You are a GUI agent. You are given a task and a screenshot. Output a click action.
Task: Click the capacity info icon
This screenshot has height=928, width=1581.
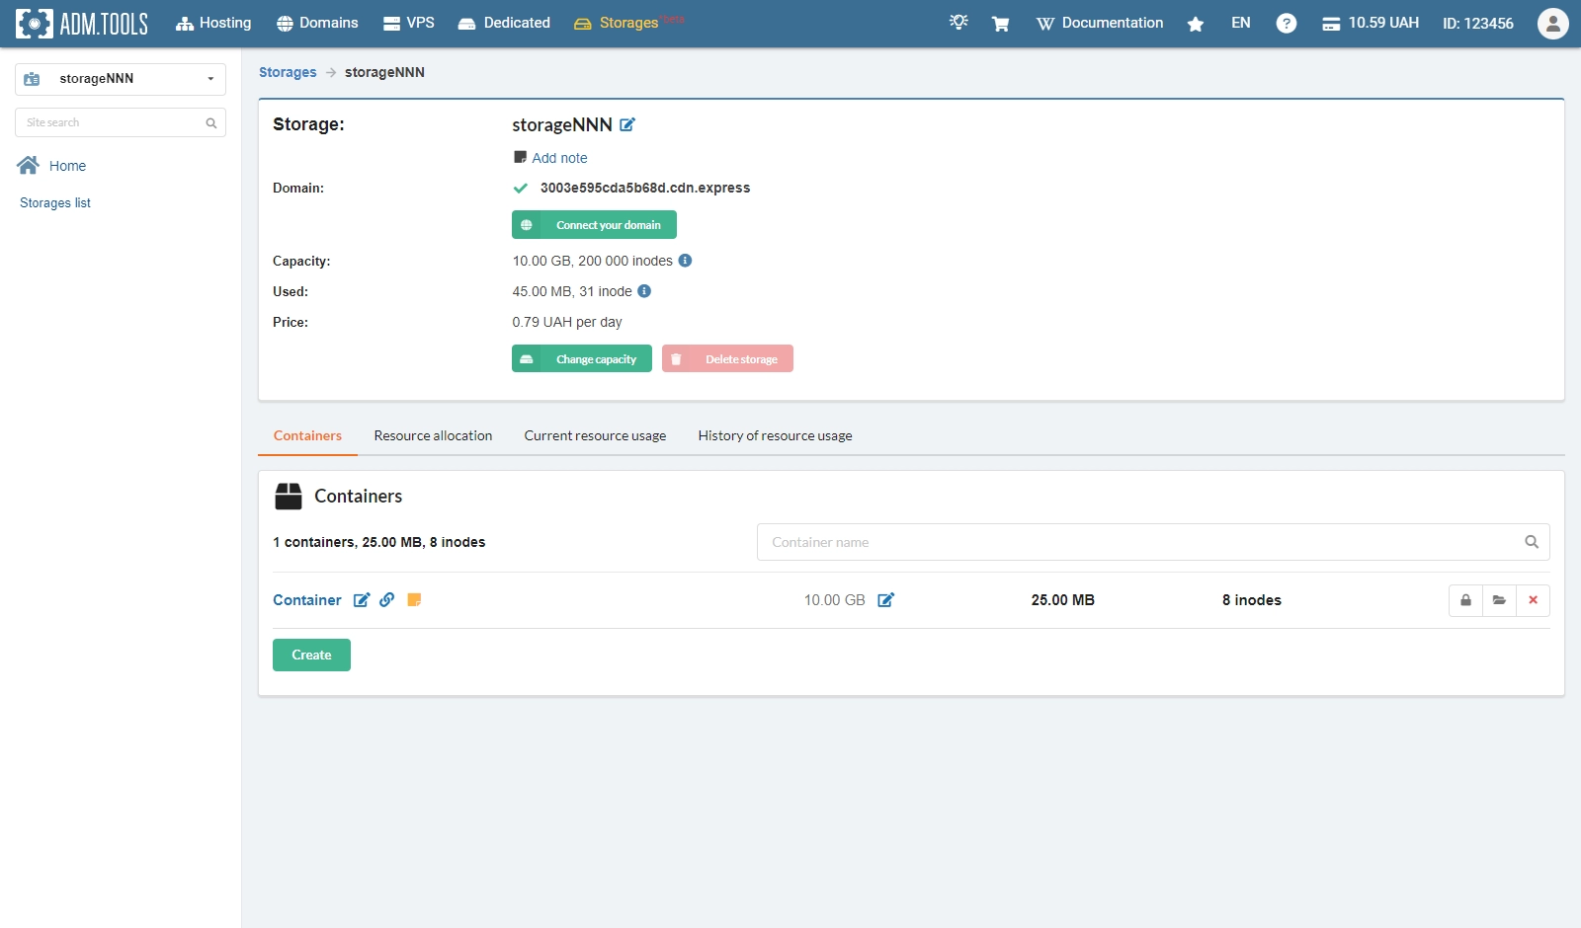coord(685,261)
